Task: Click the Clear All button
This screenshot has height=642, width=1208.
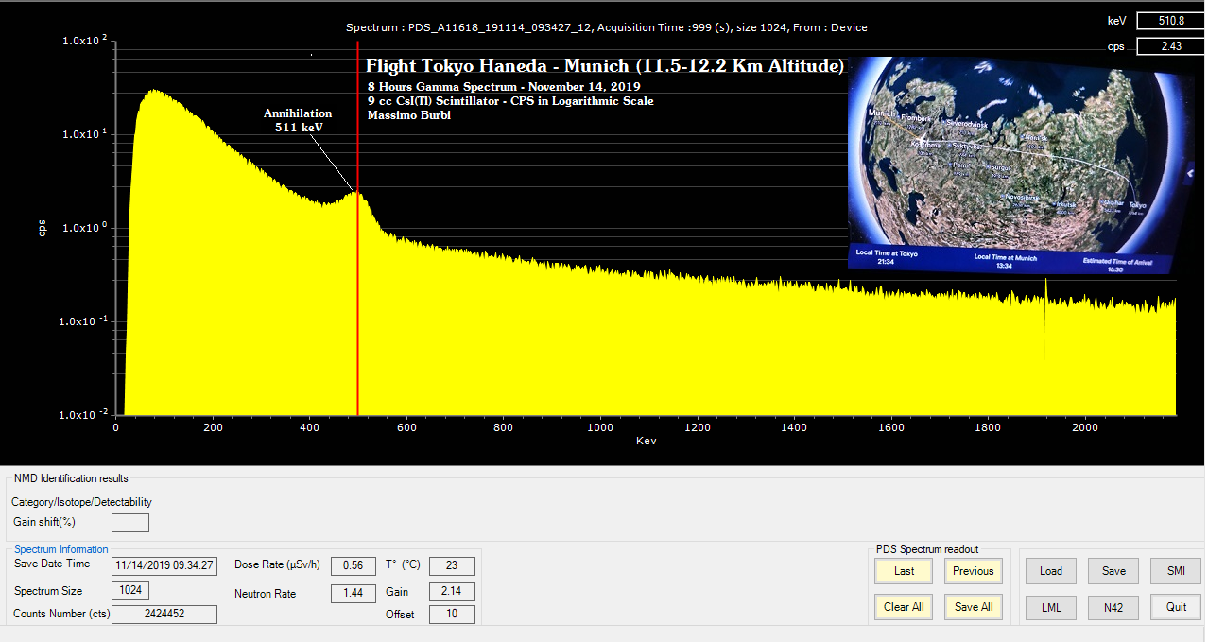Action: point(904,607)
